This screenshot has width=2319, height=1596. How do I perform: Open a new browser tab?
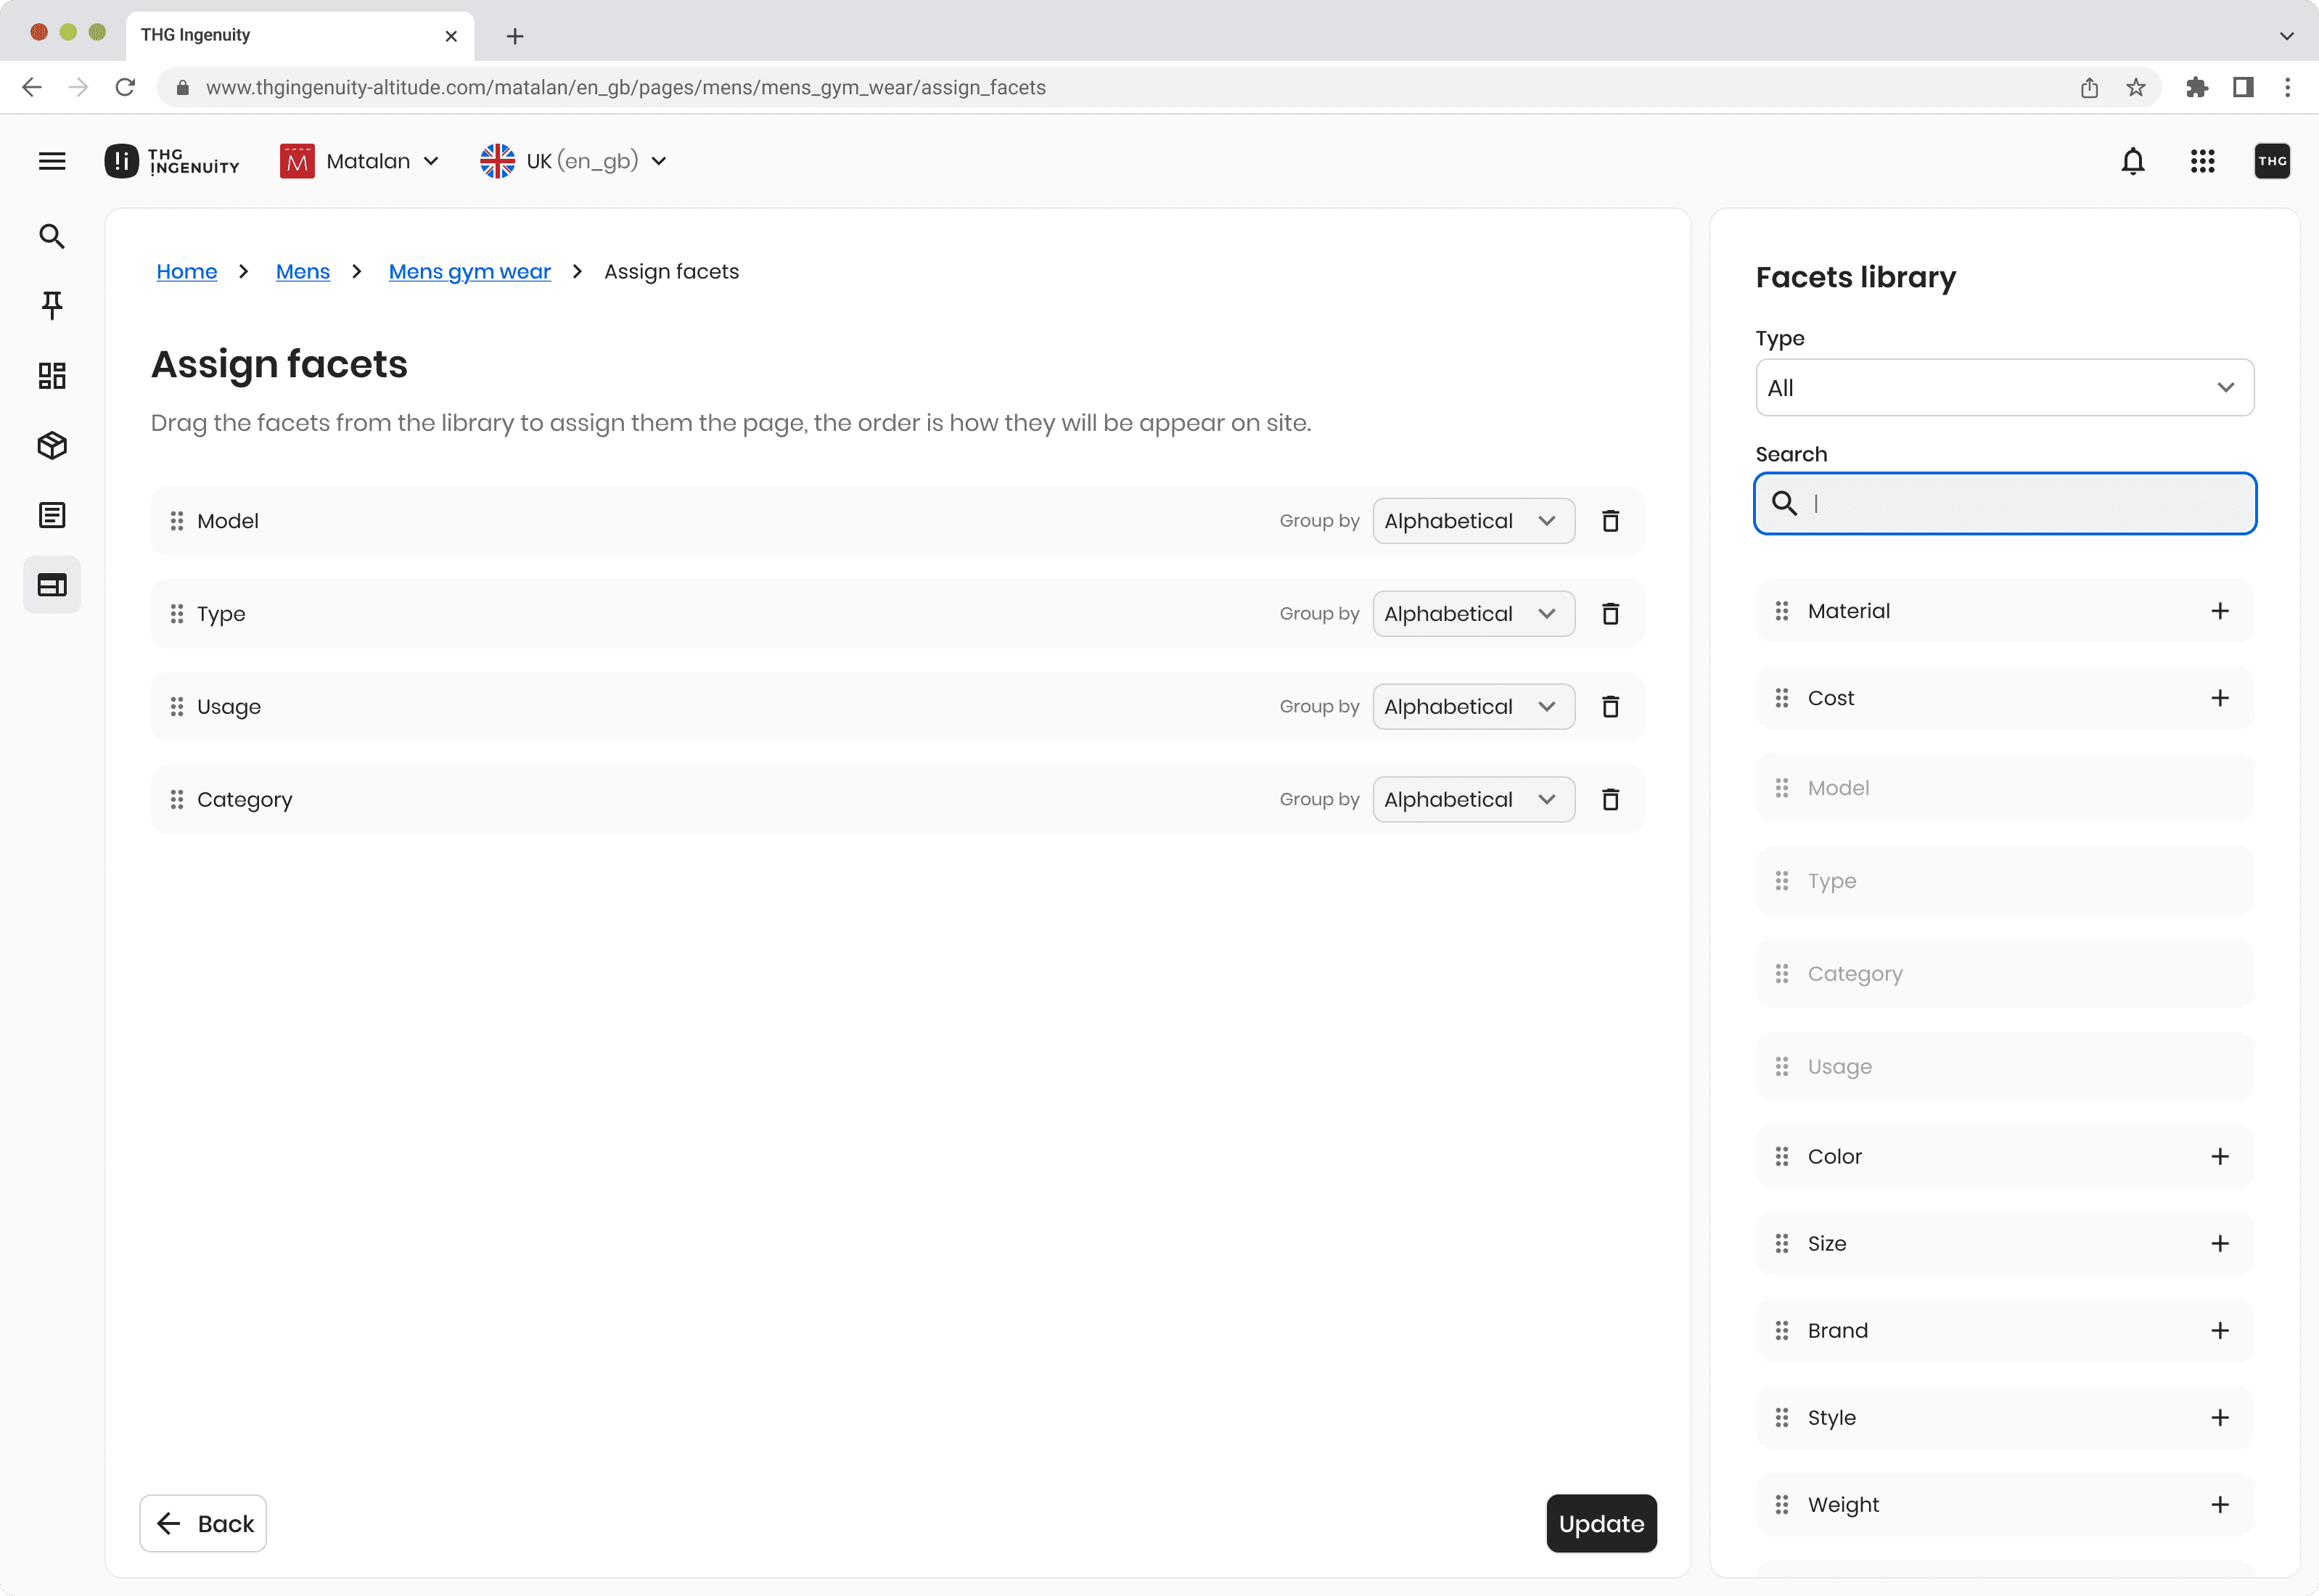[x=515, y=36]
